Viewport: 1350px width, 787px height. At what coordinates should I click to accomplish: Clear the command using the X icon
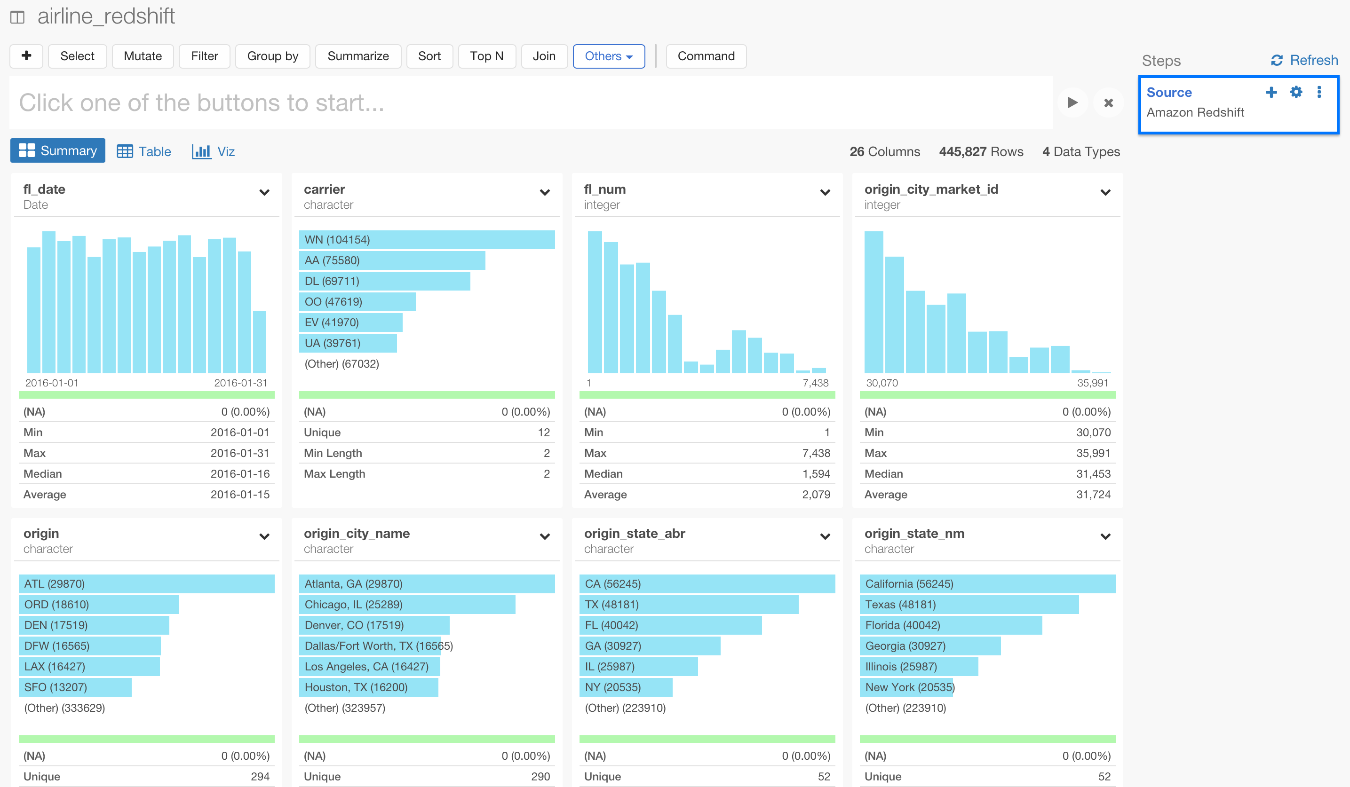[1108, 103]
